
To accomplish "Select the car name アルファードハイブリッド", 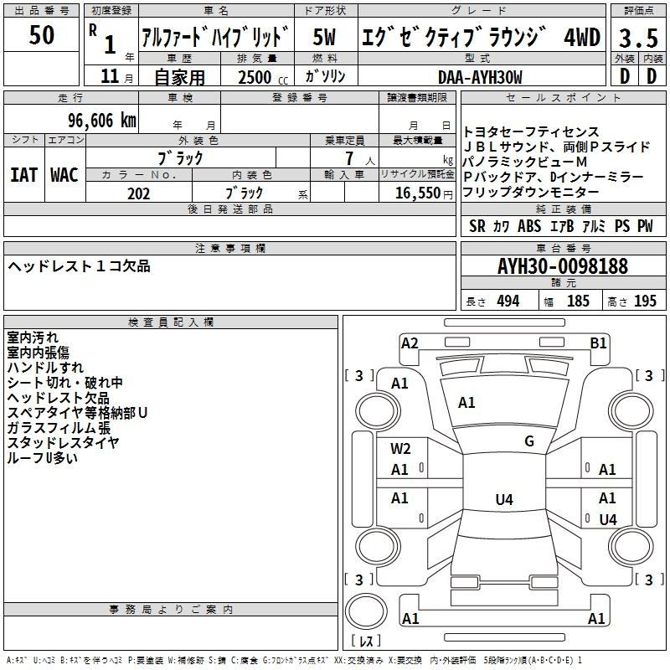I will (215, 37).
